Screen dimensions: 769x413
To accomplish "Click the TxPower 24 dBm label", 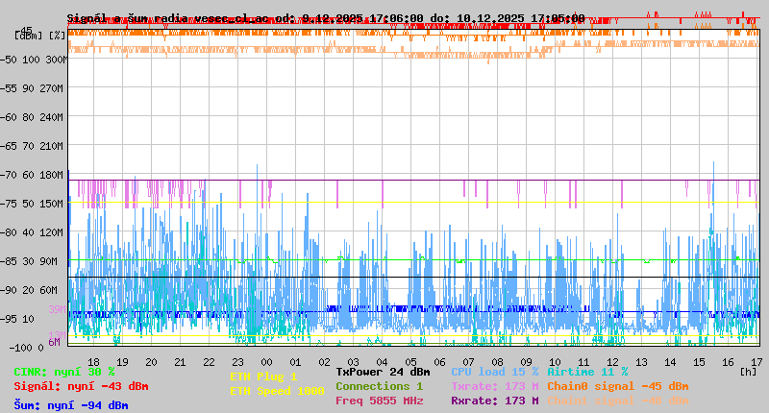I will 383,372.
